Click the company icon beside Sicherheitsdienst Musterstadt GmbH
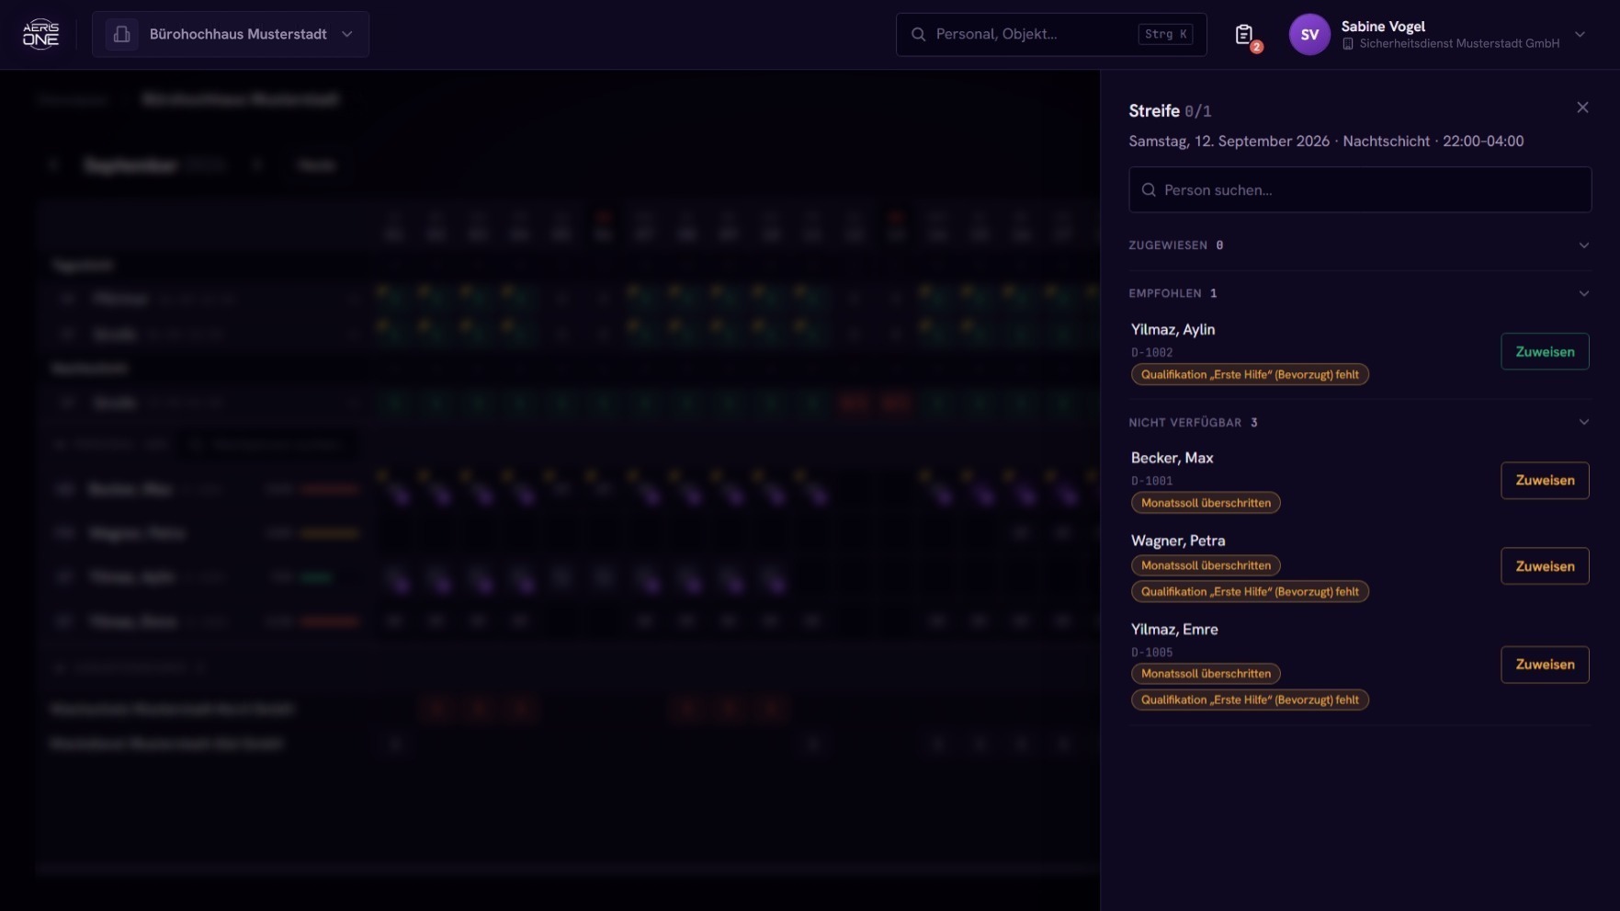Viewport: 1620px width, 911px height. click(x=1347, y=44)
